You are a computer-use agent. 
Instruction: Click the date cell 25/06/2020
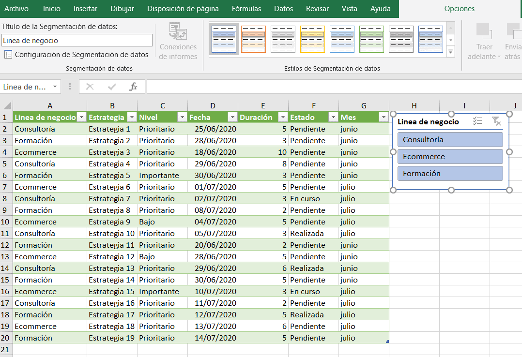[213, 129]
